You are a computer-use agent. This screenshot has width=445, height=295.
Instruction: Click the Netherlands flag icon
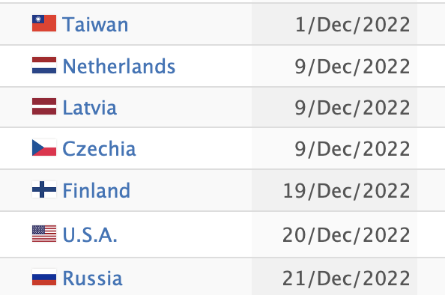tap(44, 65)
